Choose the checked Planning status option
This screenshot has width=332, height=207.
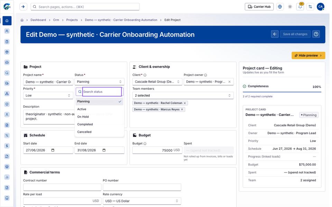(x=99, y=101)
